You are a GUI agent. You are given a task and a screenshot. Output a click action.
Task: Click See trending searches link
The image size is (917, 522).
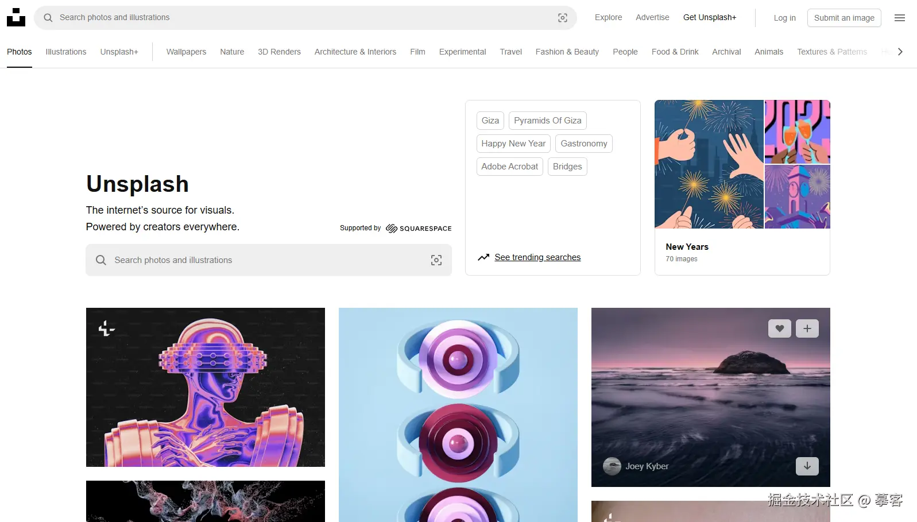(537, 257)
